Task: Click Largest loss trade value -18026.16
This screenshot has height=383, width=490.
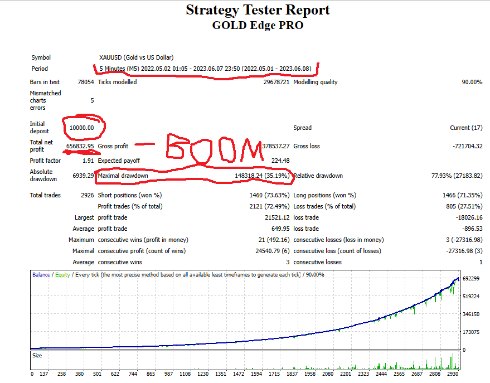Action: 469,217
